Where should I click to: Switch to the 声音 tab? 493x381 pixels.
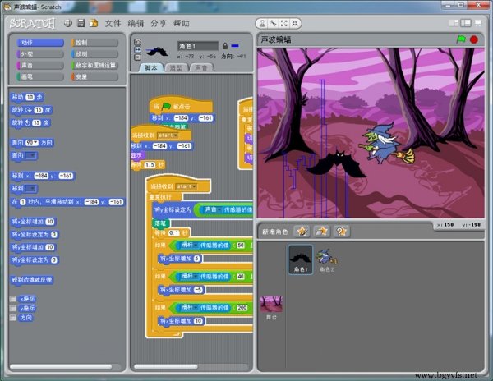point(201,68)
